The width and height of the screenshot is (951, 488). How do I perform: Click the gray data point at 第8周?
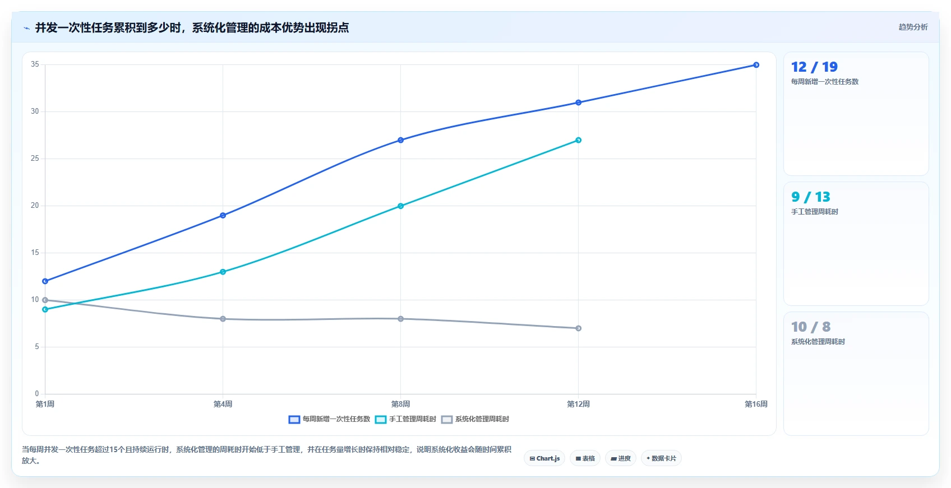(401, 319)
